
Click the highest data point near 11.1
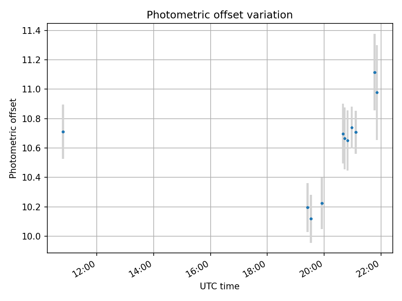point(374,72)
